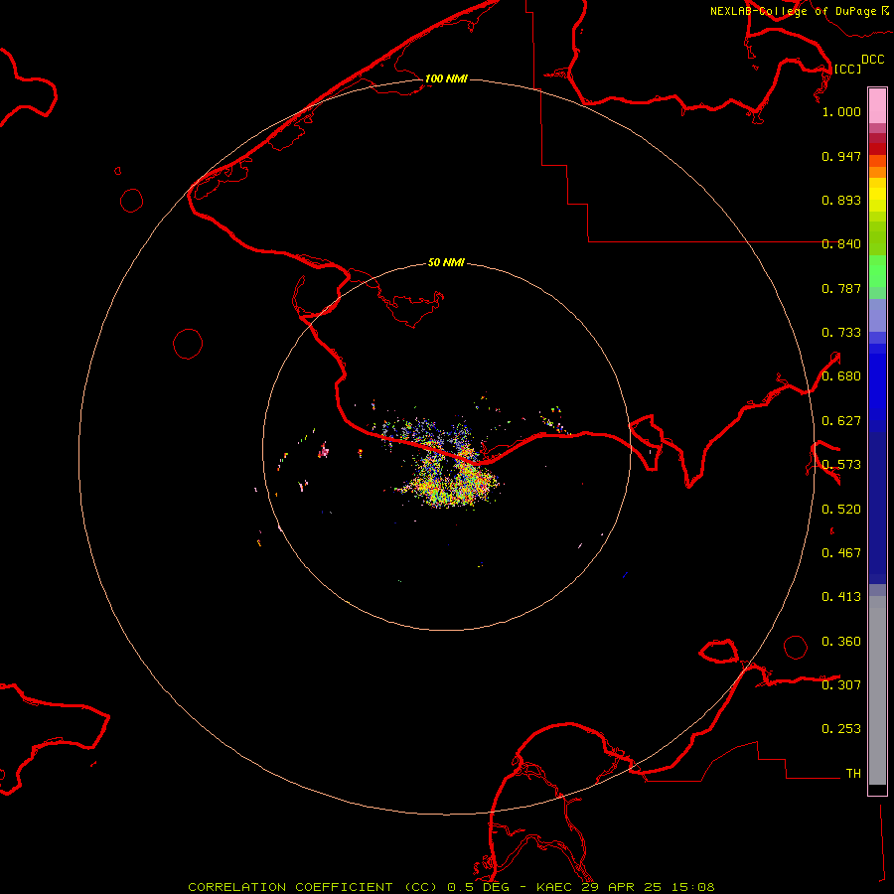Click the TH threshold label
This screenshot has width=894, height=894.
pyautogui.click(x=853, y=774)
